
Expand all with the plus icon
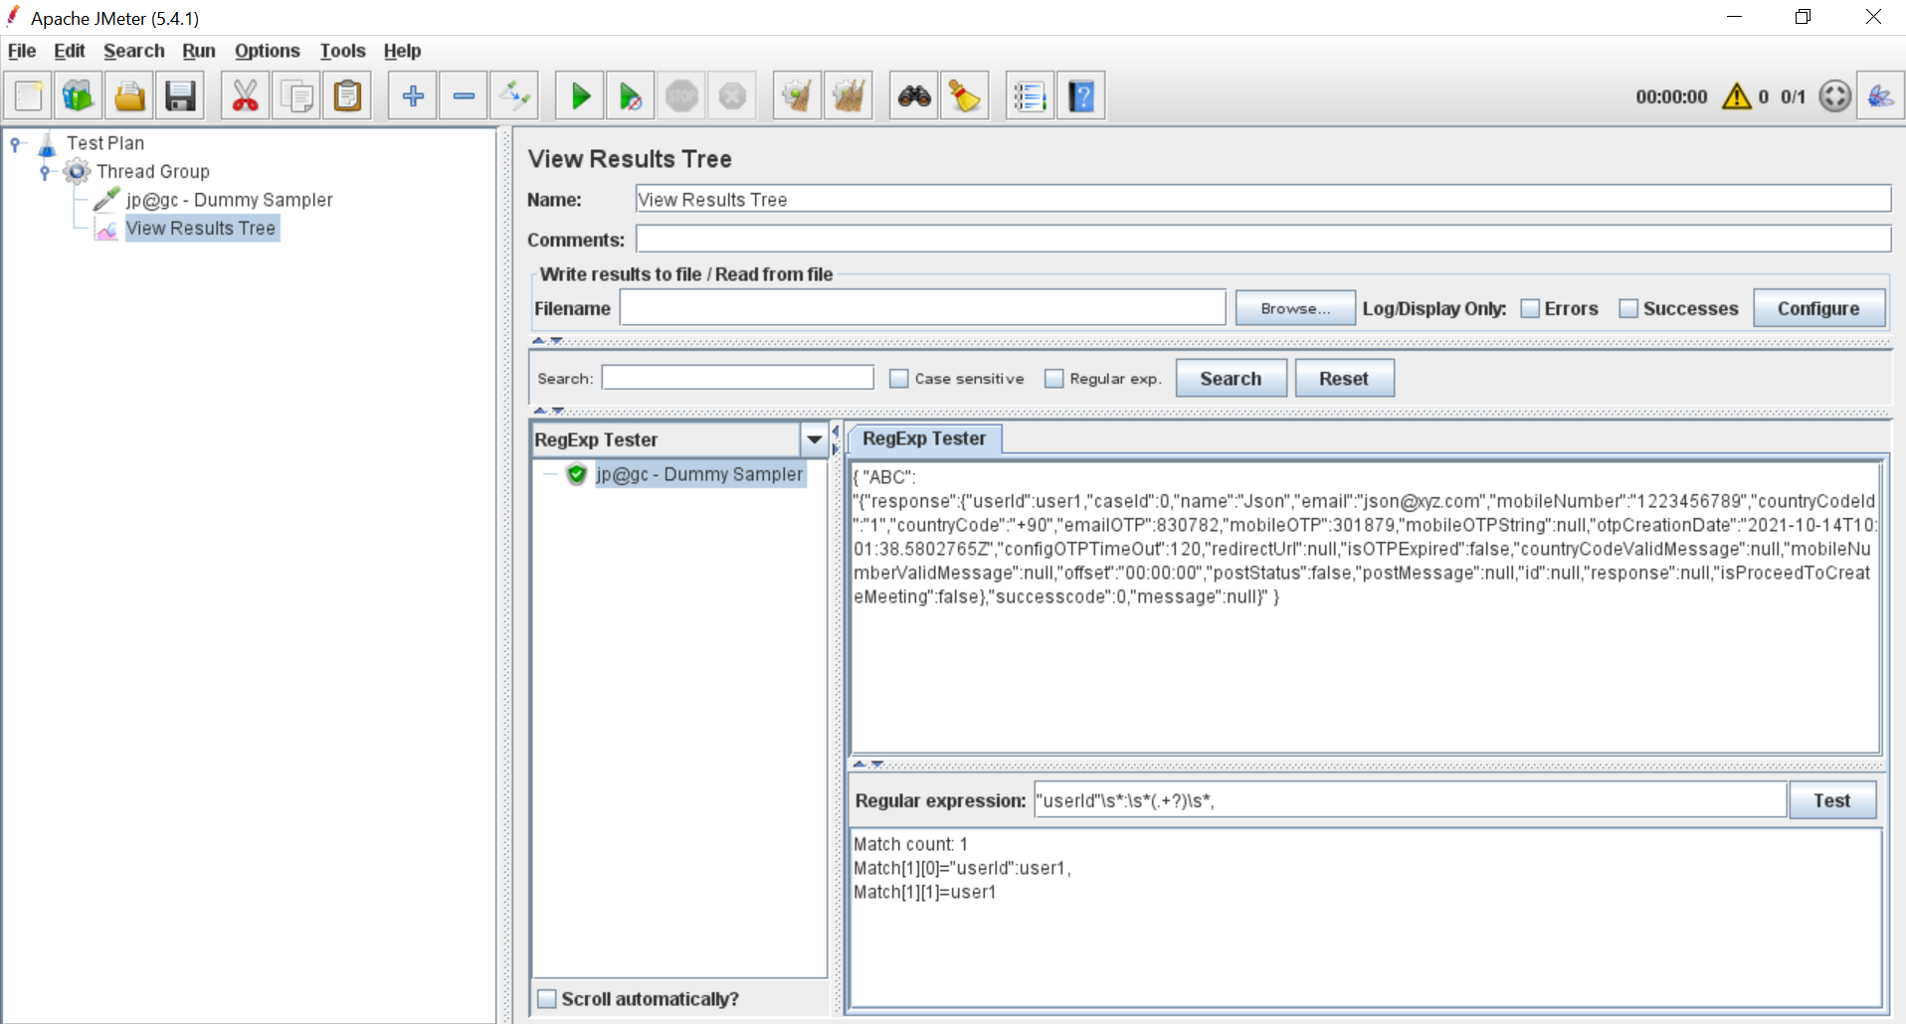pos(413,96)
